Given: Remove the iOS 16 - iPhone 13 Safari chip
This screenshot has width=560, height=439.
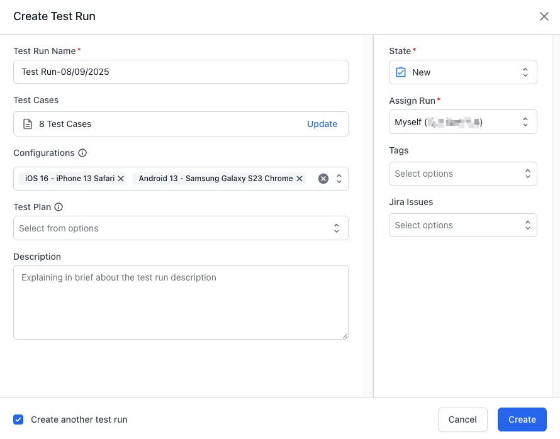Looking at the screenshot, I should [121, 178].
